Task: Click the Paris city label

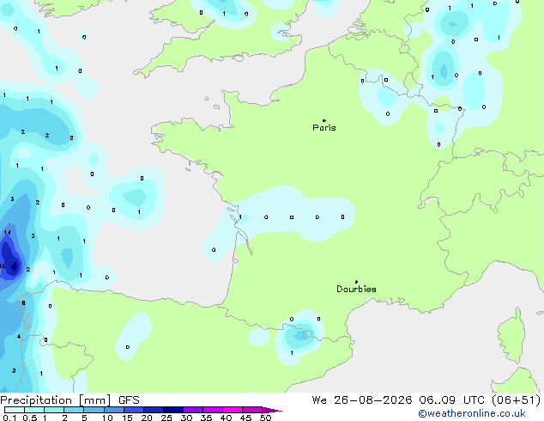Action: [324, 128]
